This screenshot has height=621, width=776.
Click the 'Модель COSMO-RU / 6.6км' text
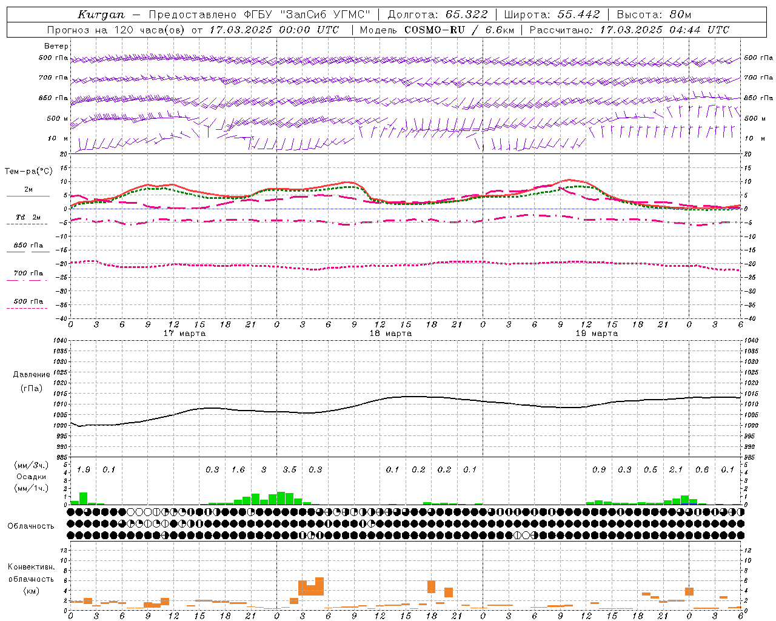click(x=437, y=30)
